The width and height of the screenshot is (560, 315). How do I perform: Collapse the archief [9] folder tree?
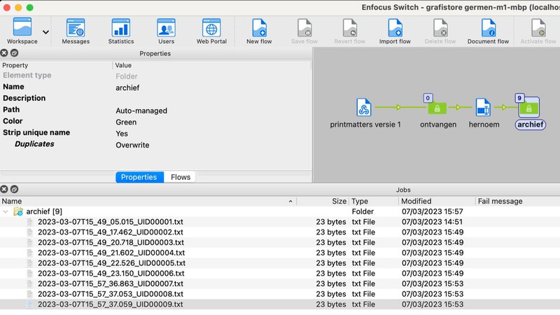[6, 211]
